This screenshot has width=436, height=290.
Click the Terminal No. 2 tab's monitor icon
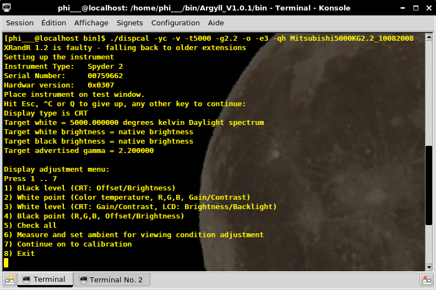pyautogui.click(x=83, y=280)
